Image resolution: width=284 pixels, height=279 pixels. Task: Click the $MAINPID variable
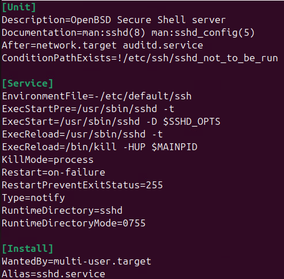click(175, 147)
